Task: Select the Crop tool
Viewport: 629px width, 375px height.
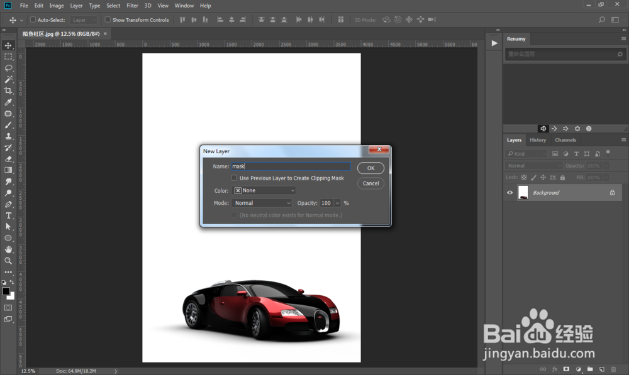Action: click(9, 90)
